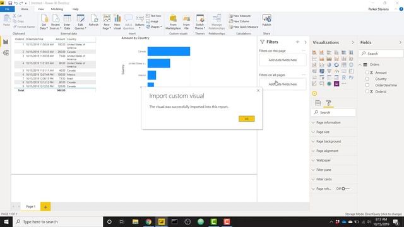Image resolution: width=404 pixels, height=227 pixels.
Task: Click the From Marketplace custom visuals icon
Action: coord(173,22)
